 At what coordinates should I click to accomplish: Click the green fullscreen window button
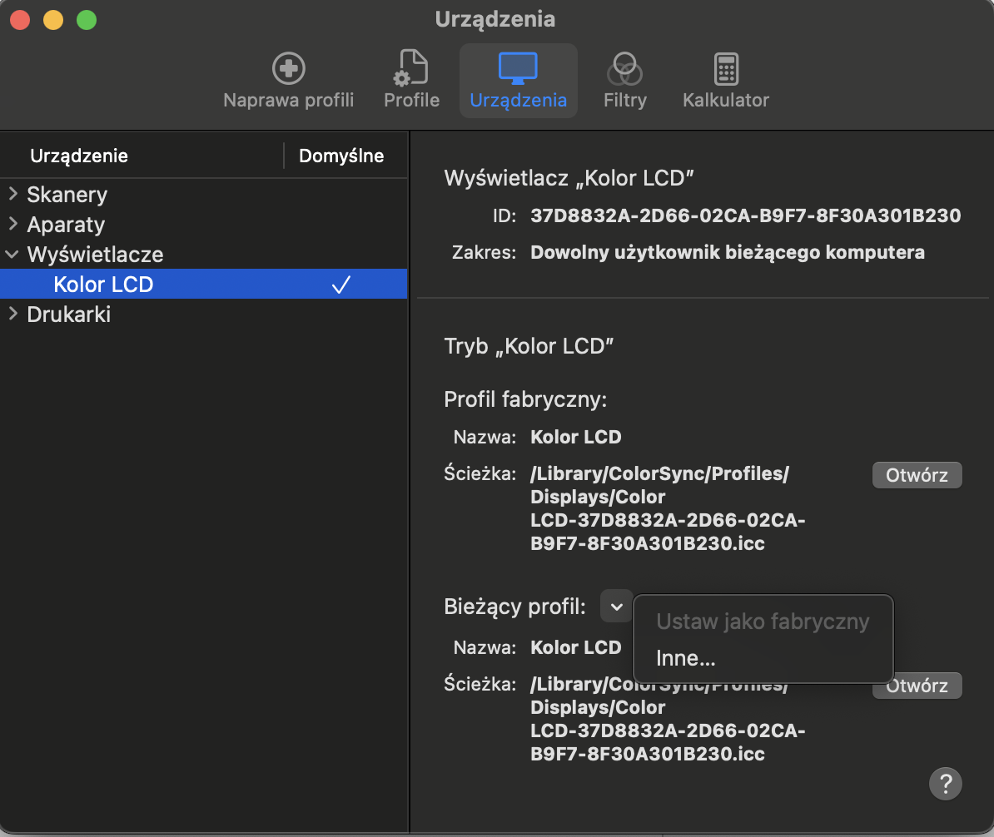(87, 19)
